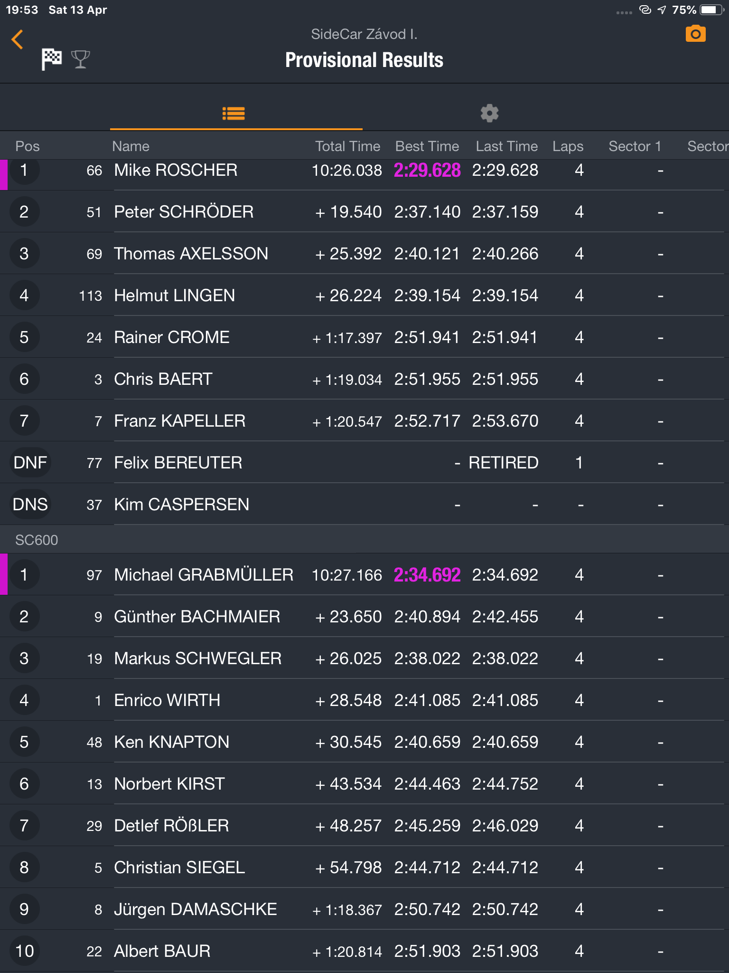The image size is (729, 973).
Task: Open the trophy standings icon
Action: point(80,59)
